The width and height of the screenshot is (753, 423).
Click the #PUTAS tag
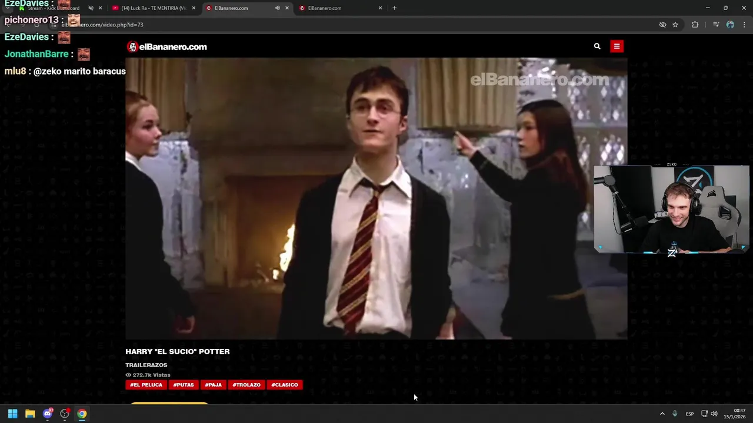pos(184,385)
